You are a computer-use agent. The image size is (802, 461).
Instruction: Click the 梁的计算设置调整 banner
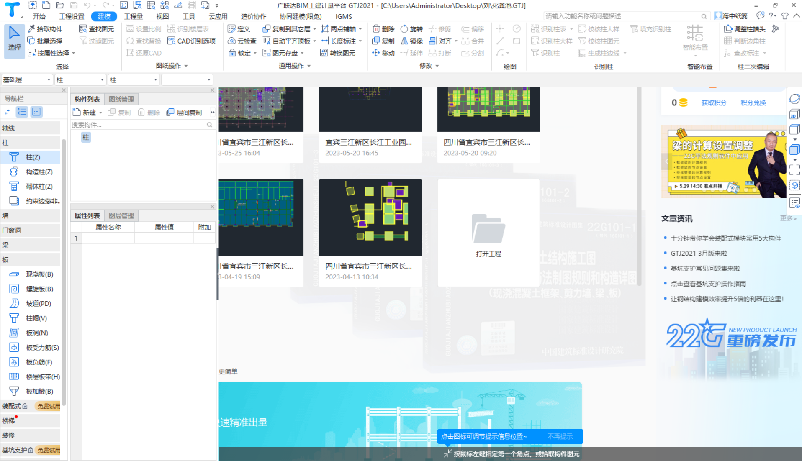723,162
